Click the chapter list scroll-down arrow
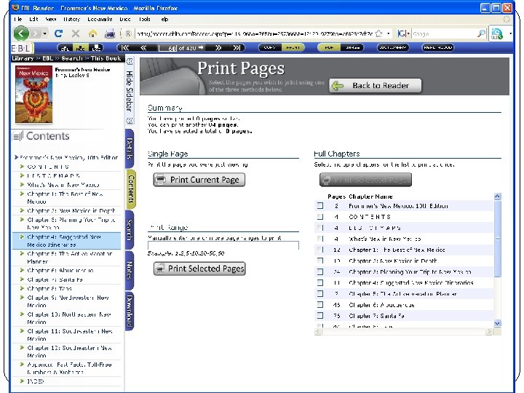Screen dimensions: 524x393 497,323
